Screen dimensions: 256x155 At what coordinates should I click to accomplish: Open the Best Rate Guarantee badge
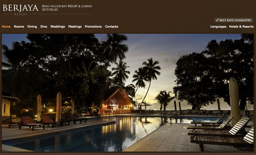pos(234,20)
